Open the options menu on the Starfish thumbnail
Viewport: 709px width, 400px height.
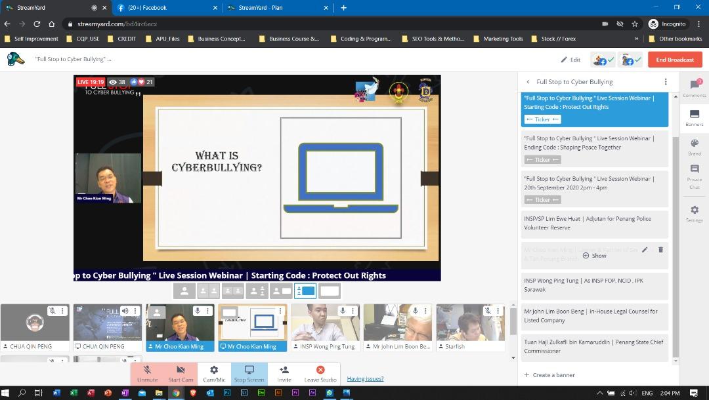[499, 311]
